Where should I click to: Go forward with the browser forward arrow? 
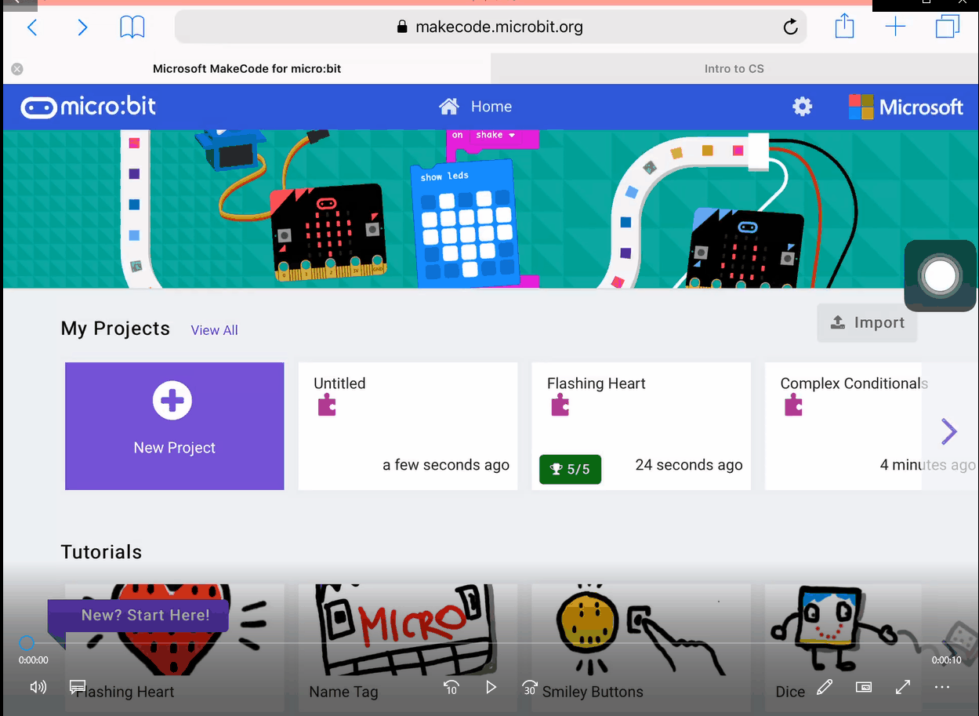82,28
